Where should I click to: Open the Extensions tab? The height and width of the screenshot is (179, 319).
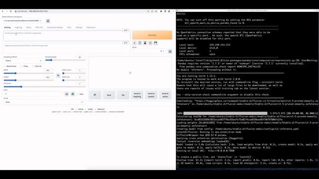(x=91, y=27)
